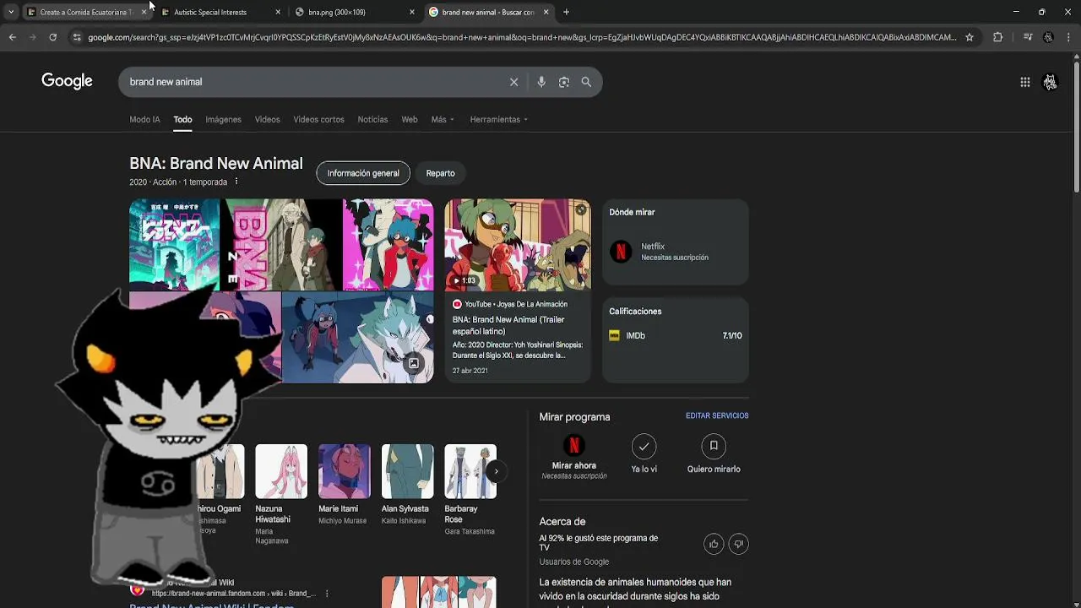Bookmark this page with star icon

click(970, 37)
